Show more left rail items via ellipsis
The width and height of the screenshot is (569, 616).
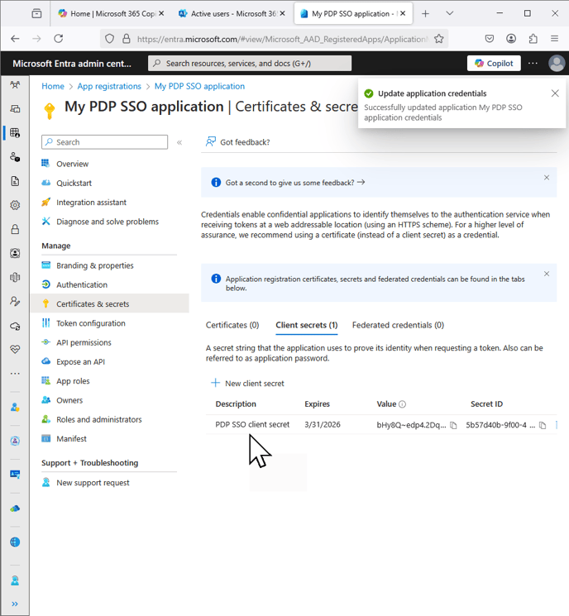tap(15, 374)
